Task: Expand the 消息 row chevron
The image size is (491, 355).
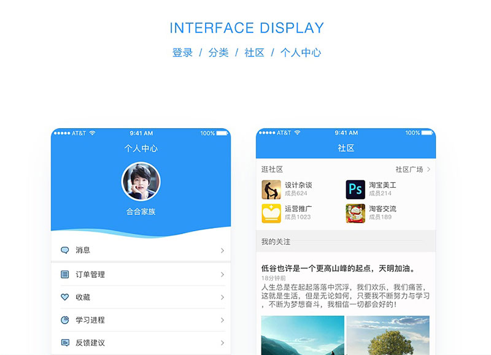Action: tap(222, 251)
